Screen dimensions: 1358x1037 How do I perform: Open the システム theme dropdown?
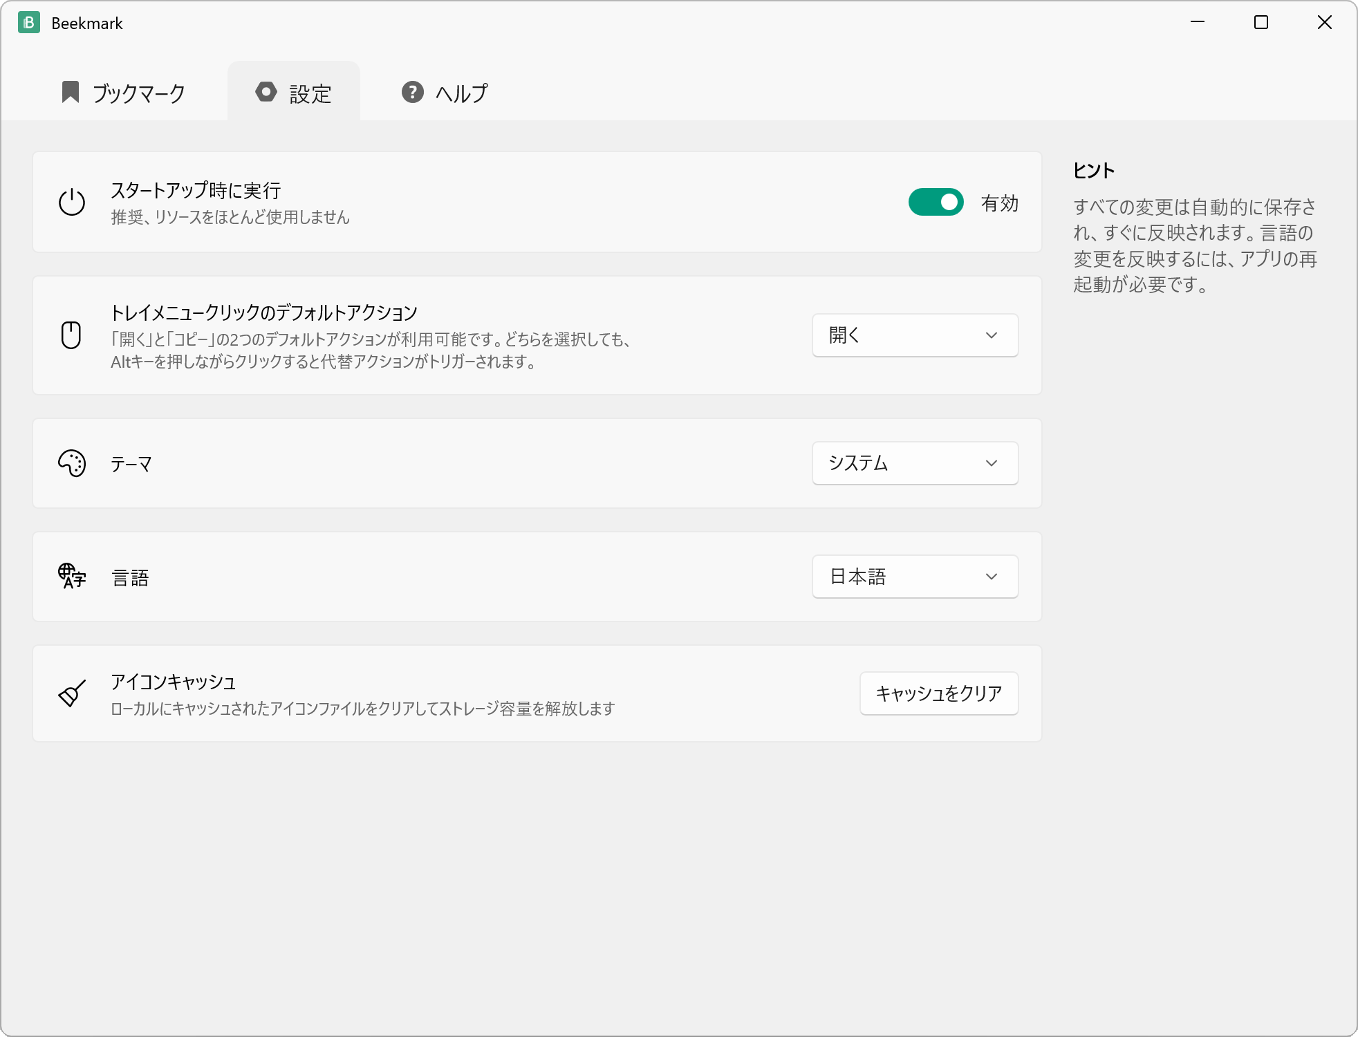coord(915,463)
